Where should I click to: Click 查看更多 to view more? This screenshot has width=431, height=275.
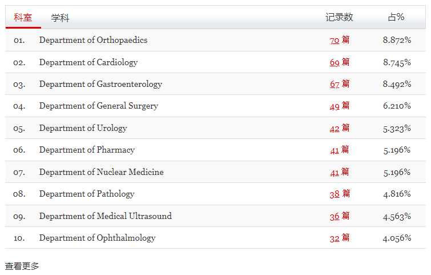tap(22, 266)
